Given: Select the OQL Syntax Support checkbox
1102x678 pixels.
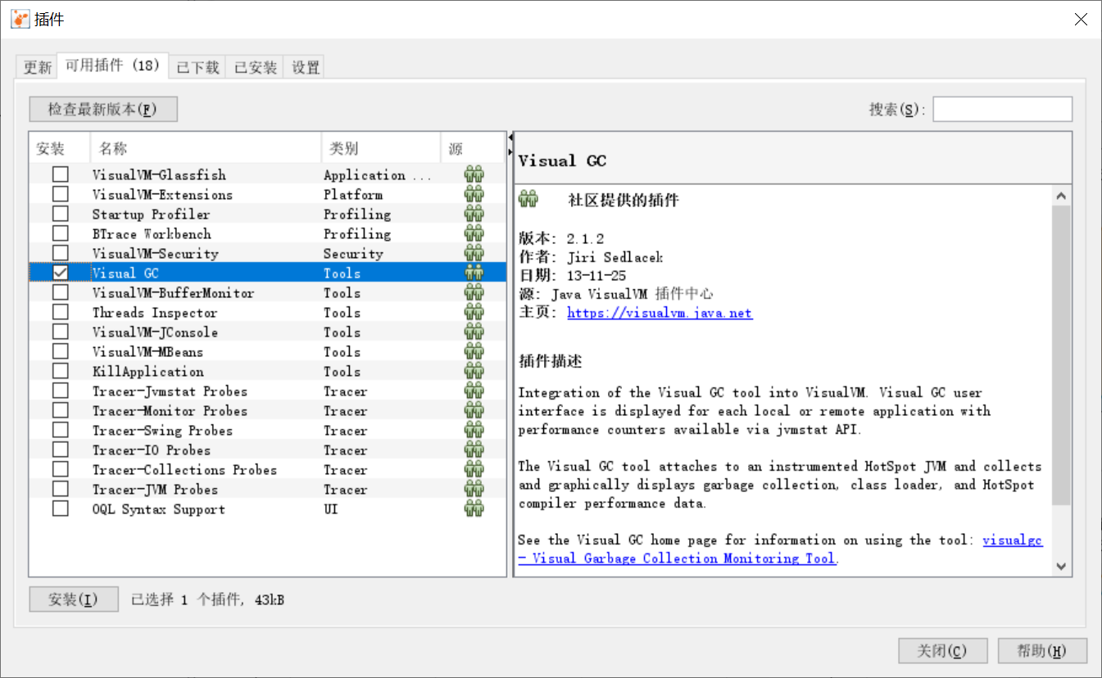Looking at the screenshot, I should pyautogui.click(x=61, y=508).
